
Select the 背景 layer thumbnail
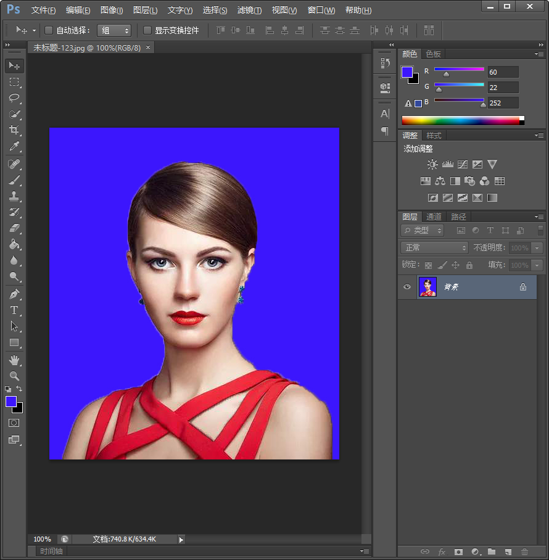[x=427, y=287]
